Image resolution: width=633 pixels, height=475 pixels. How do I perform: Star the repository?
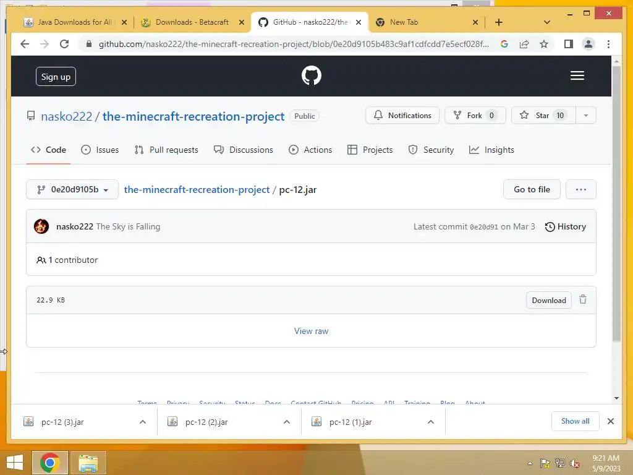click(x=543, y=116)
